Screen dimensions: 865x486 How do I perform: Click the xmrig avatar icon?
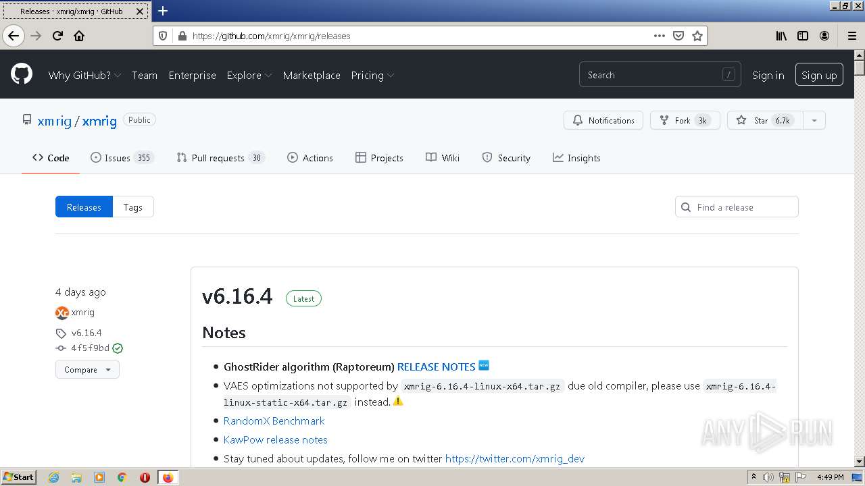pos(61,313)
